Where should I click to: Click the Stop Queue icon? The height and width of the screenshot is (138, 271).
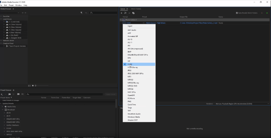pyautogui.click(x=262, y=13)
